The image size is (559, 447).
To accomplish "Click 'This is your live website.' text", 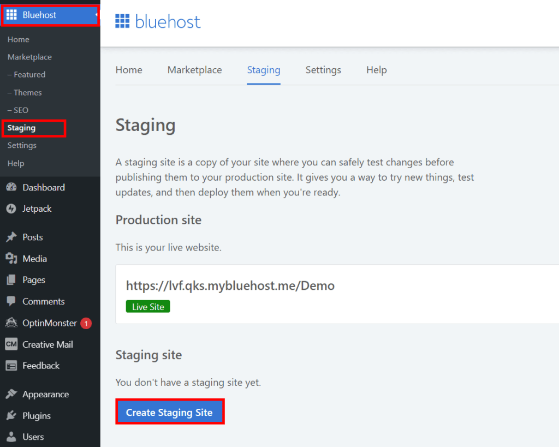I will [x=168, y=247].
